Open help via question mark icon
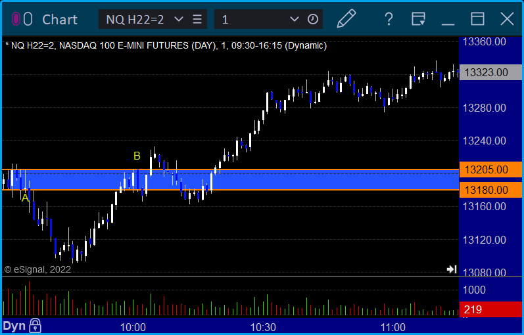Image resolution: width=524 pixels, height=335 pixels. (389, 19)
